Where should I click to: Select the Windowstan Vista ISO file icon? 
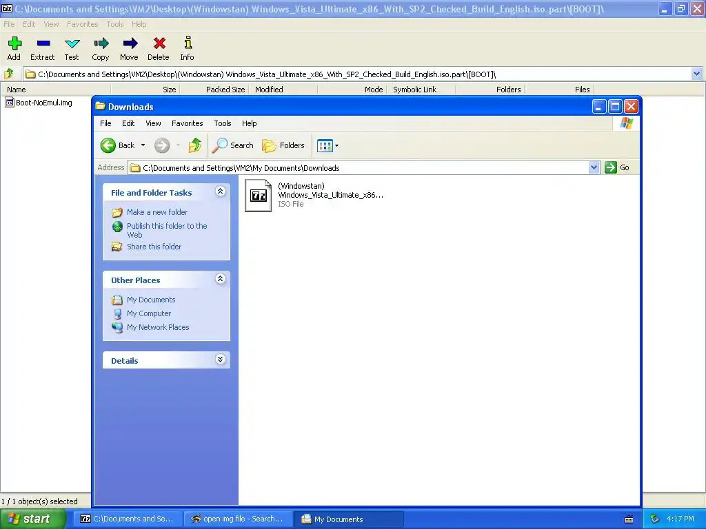[258, 195]
